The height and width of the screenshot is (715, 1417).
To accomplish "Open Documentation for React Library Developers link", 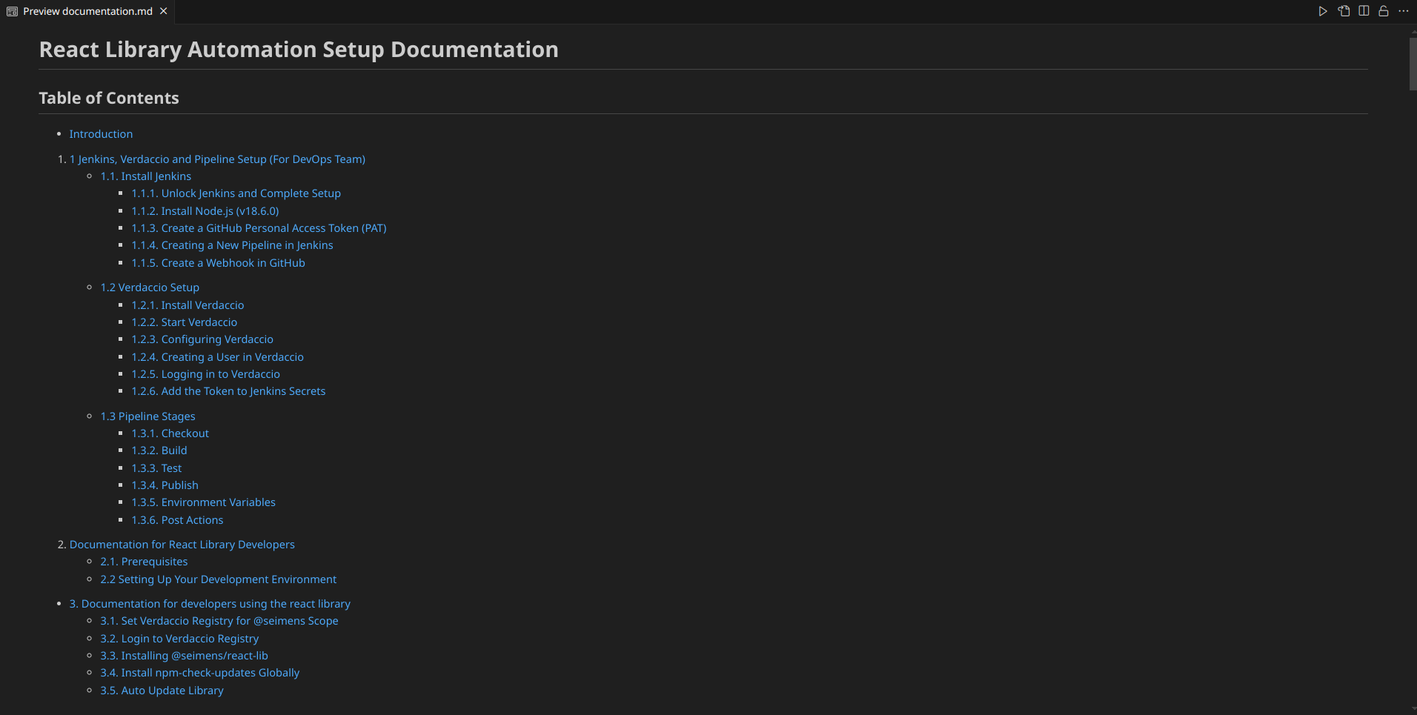I will (x=182, y=545).
